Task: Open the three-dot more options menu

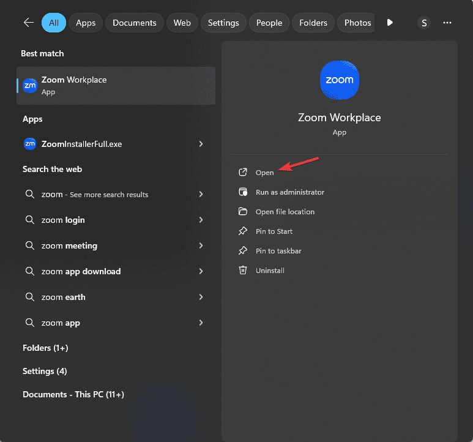Action: 447,23
